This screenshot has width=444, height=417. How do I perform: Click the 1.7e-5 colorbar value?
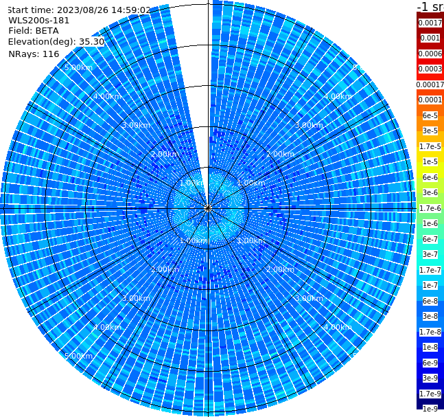click(430, 146)
